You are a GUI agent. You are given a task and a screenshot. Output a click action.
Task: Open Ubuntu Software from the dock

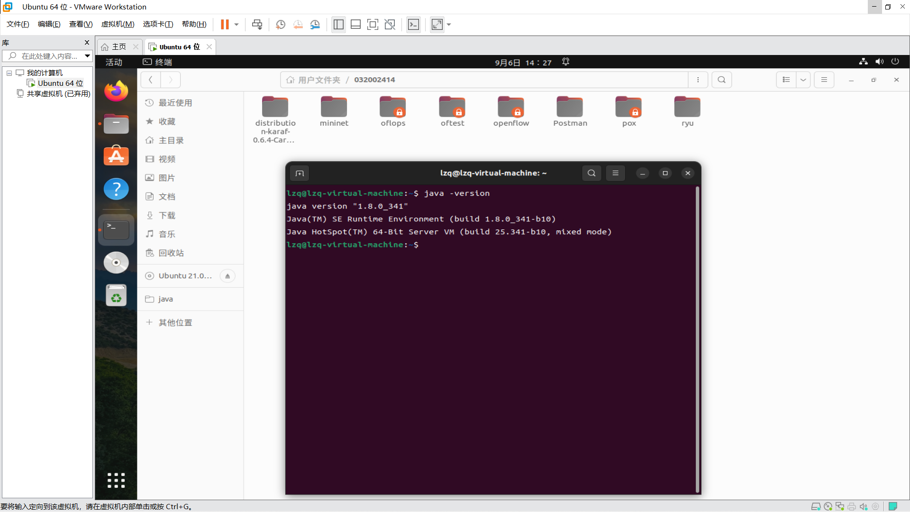[116, 156]
